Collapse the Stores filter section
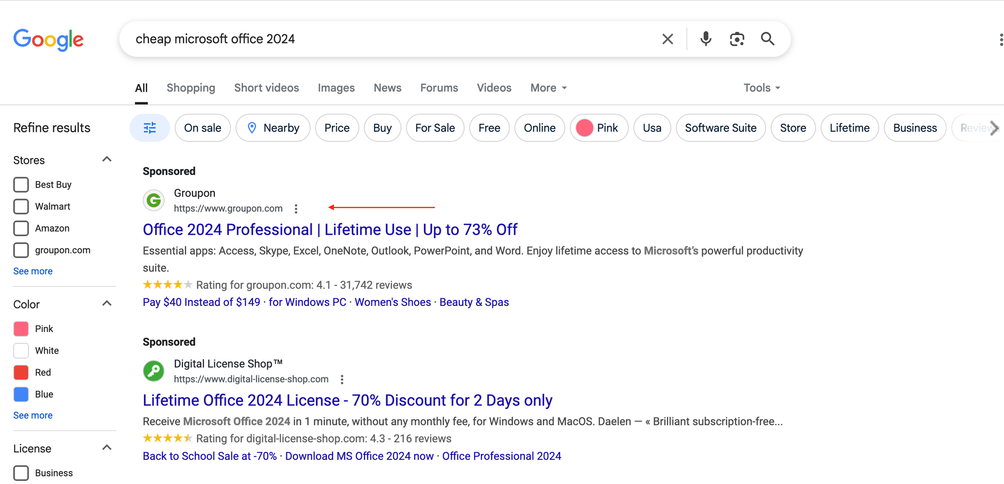 [106, 159]
